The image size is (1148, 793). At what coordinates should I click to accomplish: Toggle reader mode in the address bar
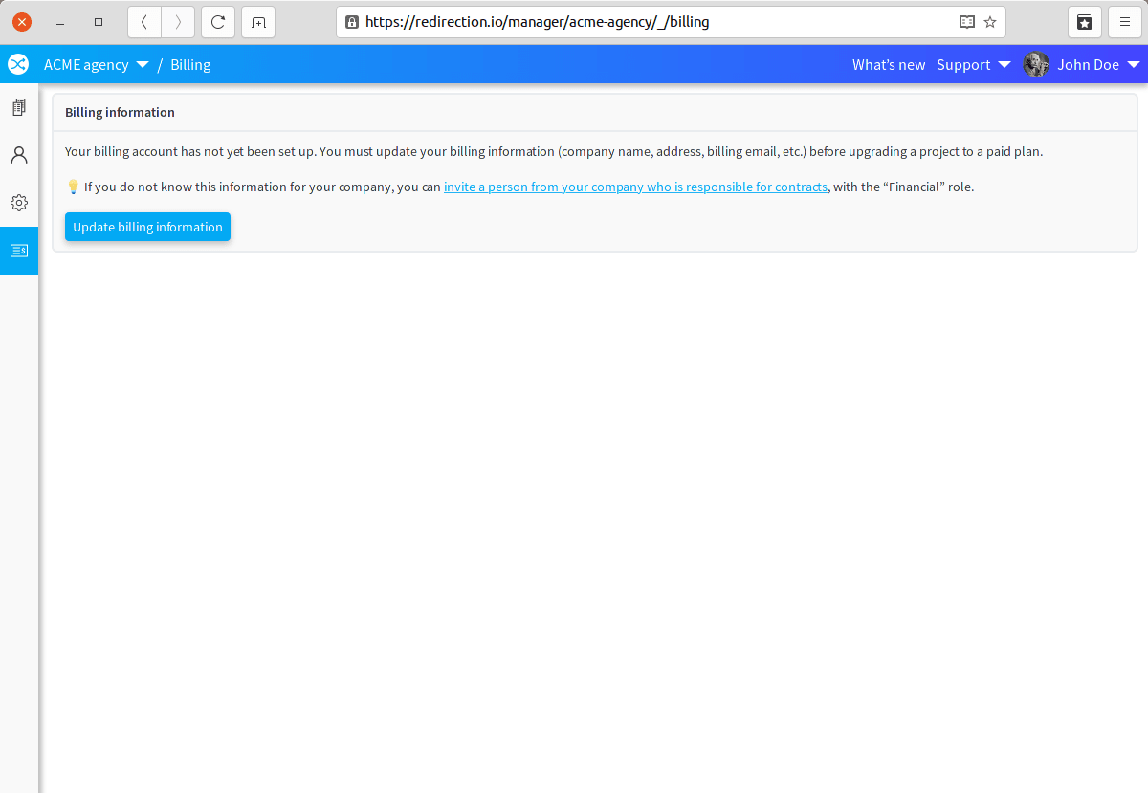tap(967, 22)
